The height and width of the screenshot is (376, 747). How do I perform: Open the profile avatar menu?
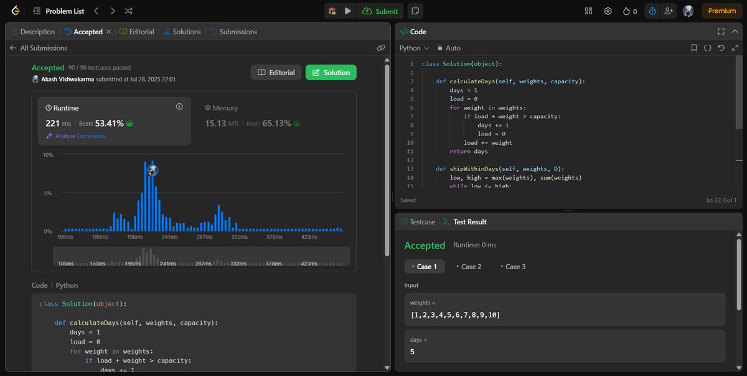(x=688, y=11)
